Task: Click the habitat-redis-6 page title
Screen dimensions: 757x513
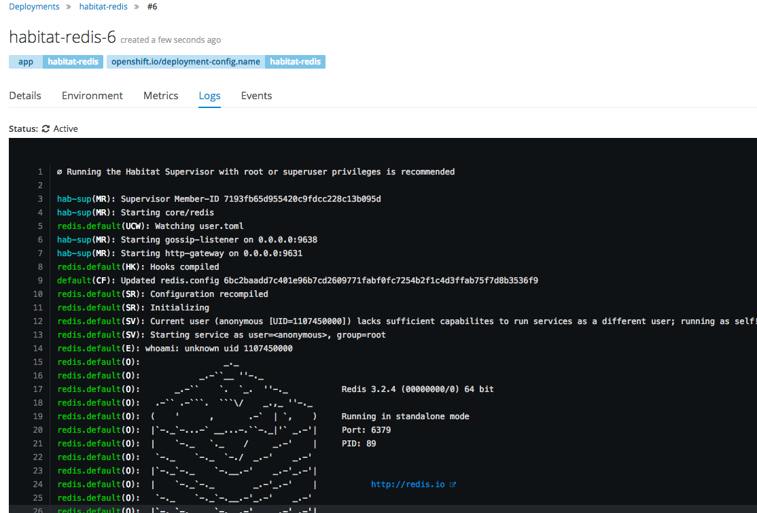Action: point(62,37)
